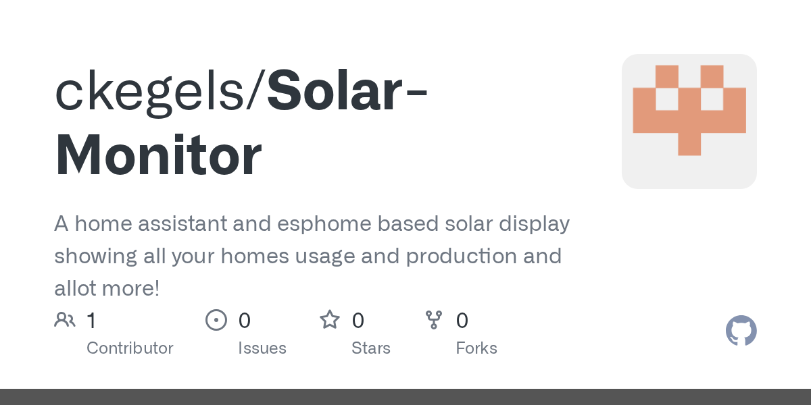The image size is (811, 405).
Task: Select the Stars label
Action: coord(371,348)
